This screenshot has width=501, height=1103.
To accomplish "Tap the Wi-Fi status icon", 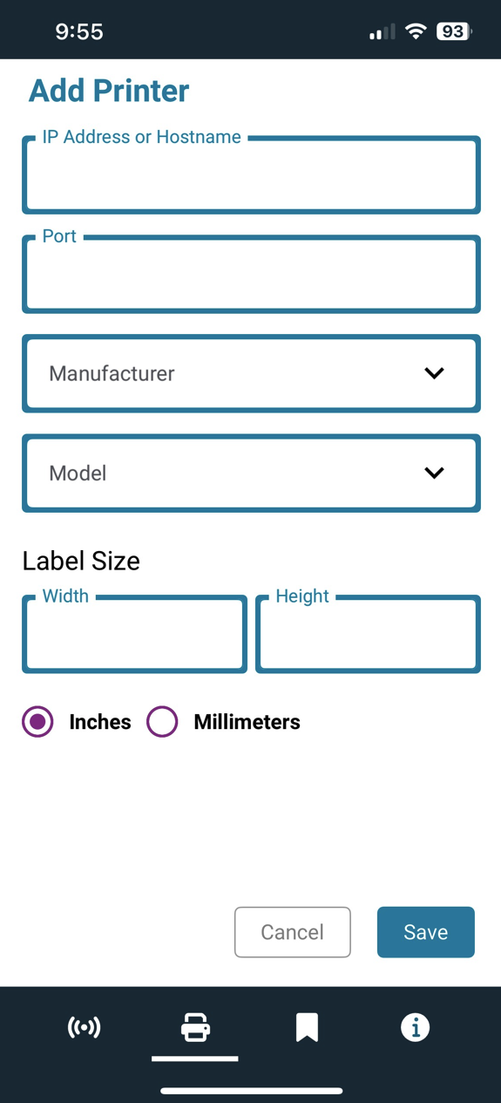I will point(416,32).
